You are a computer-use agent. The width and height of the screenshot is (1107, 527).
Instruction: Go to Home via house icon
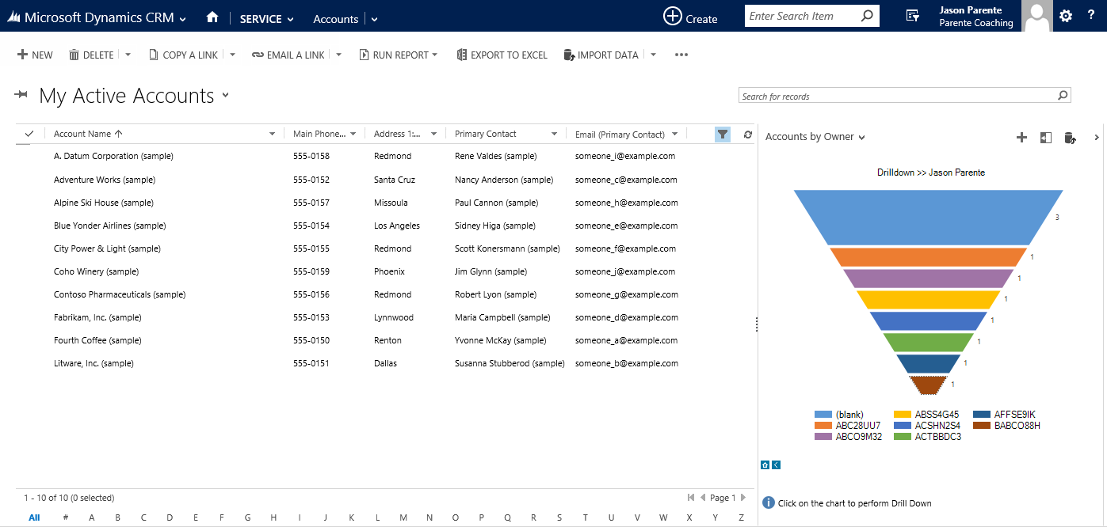point(212,17)
